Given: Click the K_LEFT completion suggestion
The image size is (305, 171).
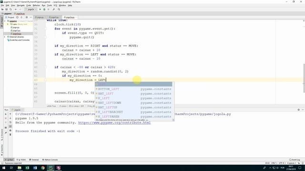Looking at the screenshot, I should [x=133, y=98].
